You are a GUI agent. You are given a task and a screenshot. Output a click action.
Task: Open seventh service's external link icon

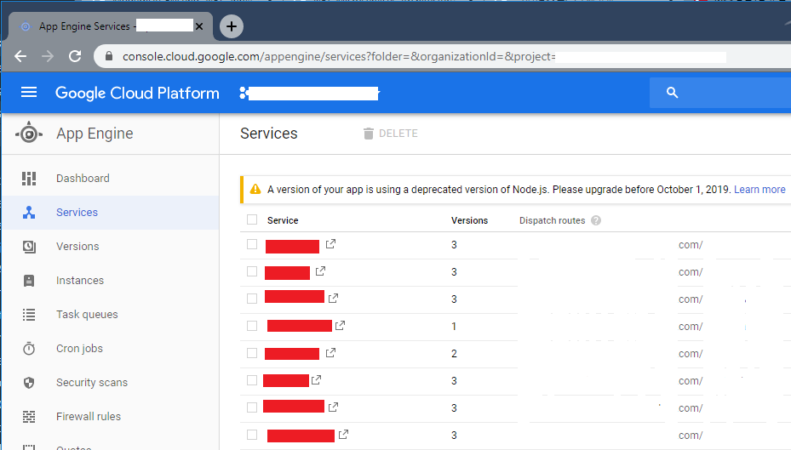point(333,407)
